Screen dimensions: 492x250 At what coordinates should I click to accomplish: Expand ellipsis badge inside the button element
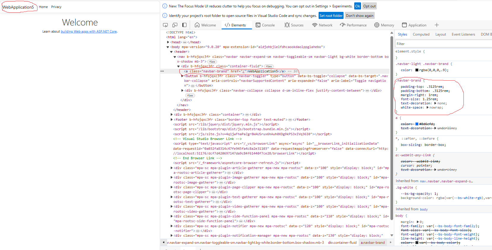tap(192, 86)
